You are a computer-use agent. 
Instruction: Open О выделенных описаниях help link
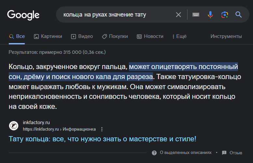click(x=182, y=153)
